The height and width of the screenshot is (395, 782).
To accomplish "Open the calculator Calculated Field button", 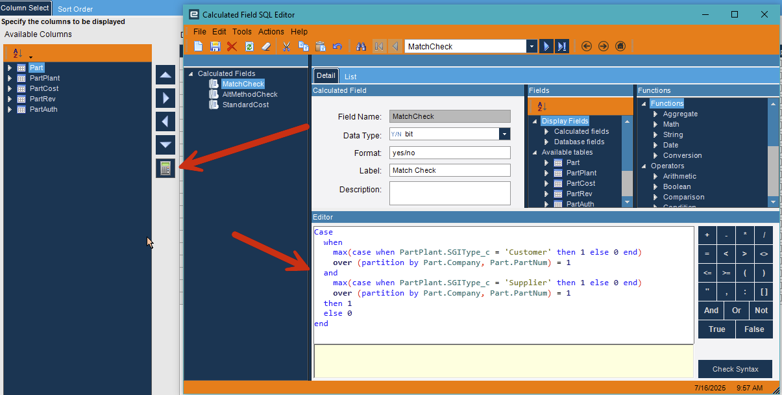I will pos(165,168).
